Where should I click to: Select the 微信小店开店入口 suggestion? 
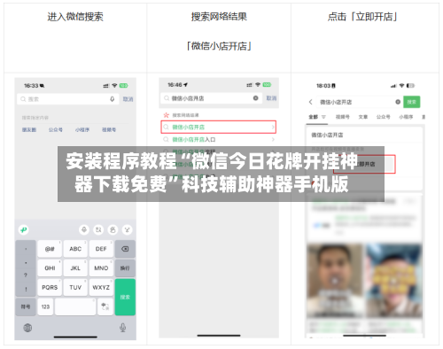pyautogui.click(x=219, y=139)
